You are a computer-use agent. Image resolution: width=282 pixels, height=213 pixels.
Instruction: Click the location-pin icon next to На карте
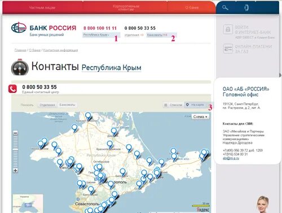187,105
